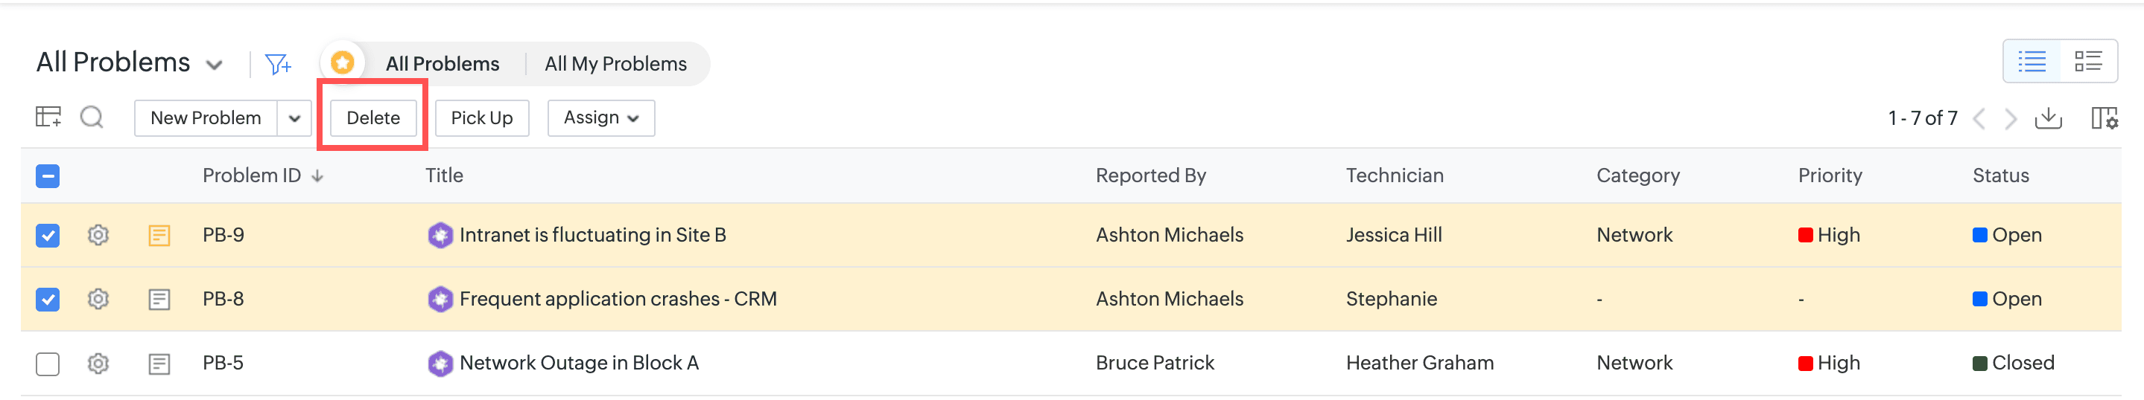2144x400 pixels.
Task: Select the All Problems filter tab
Action: tap(442, 64)
